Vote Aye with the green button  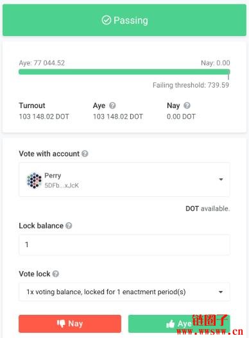coord(179,324)
